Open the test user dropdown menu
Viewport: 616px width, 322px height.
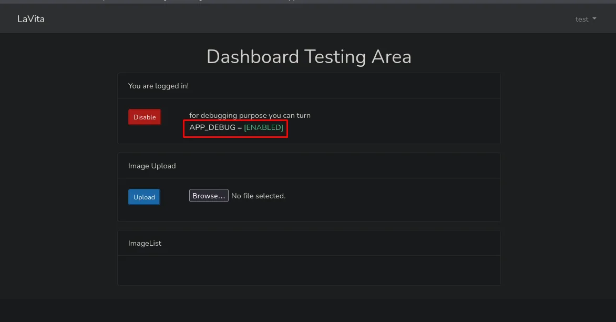(x=586, y=19)
